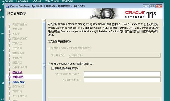This screenshot has width=170, height=101.
Task: Close the Oracle installer window
Action: click(159, 6)
